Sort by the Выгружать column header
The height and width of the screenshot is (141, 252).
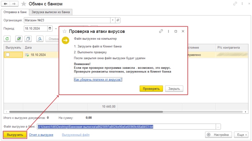13,47
